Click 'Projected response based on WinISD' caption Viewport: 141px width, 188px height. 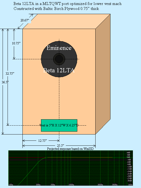click(70, 149)
